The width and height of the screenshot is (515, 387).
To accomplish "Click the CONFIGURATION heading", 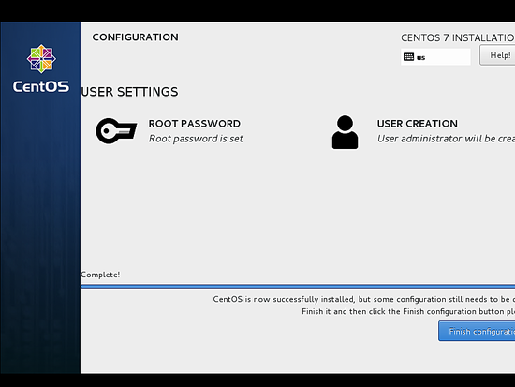I will [136, 37].
